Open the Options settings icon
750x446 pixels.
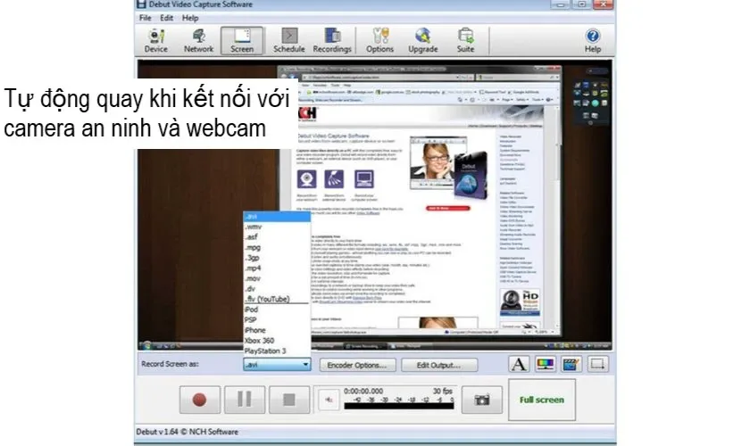point(379,40)
